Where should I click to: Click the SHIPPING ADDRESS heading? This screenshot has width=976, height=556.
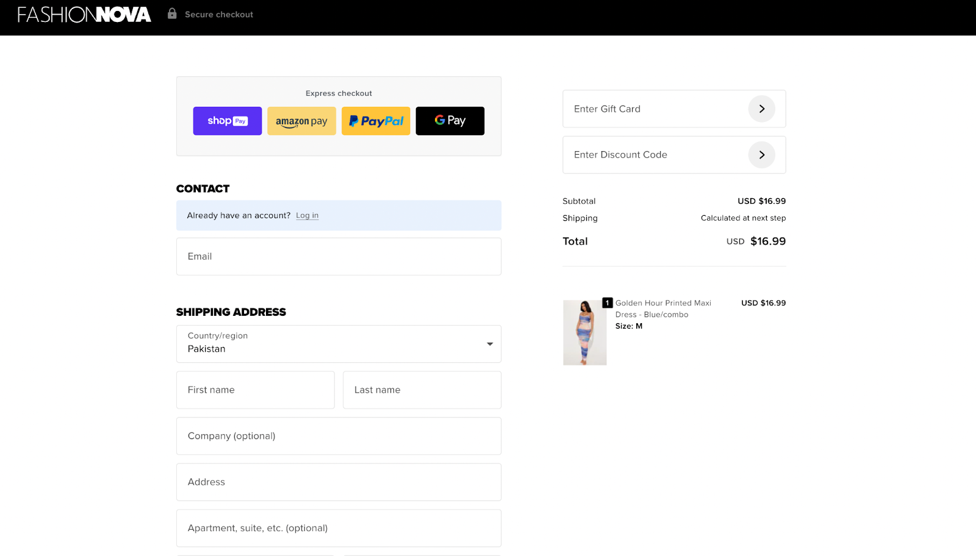tap(231, 312)
